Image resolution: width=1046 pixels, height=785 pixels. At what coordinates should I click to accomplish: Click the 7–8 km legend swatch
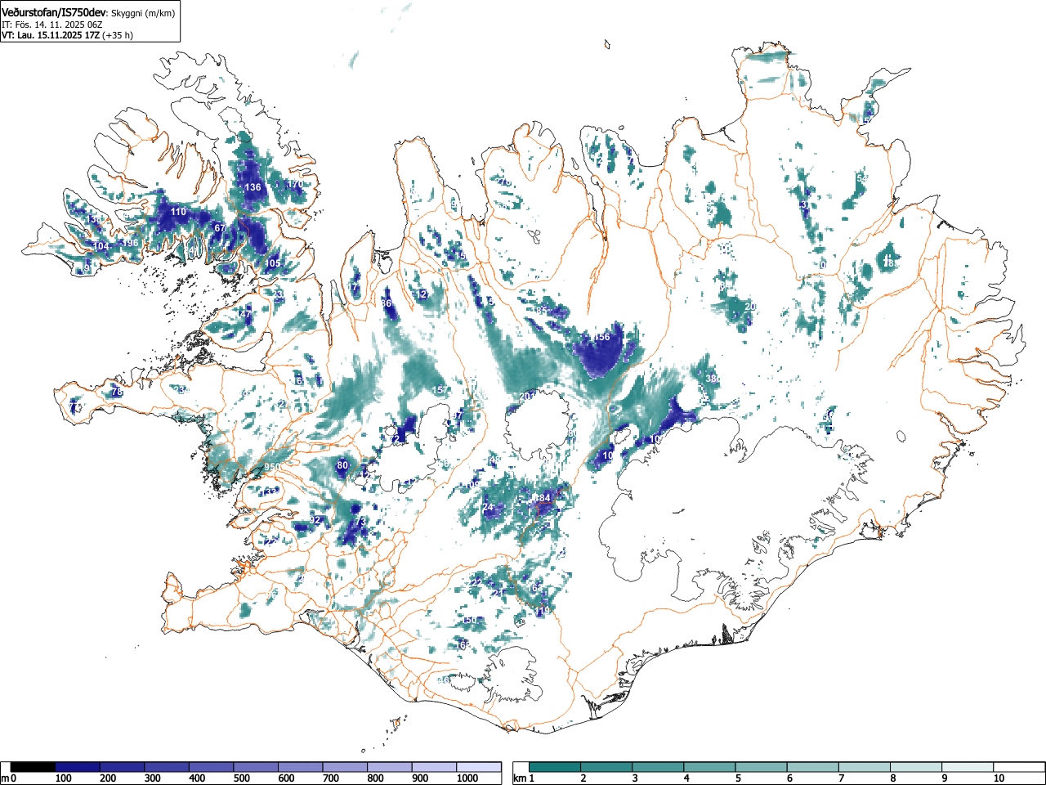click(864, 767)
